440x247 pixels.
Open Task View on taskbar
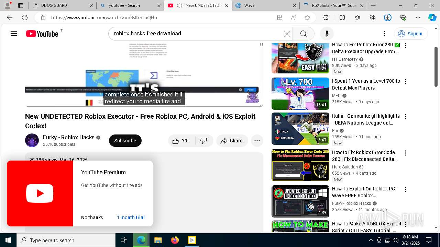(x=124, y=240)
